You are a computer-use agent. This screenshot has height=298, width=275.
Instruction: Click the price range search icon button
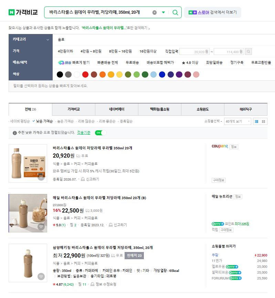coord(248,51)
